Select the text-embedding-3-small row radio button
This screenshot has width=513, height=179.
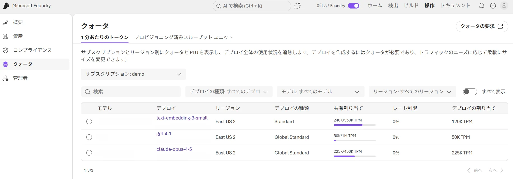tap(89, 121)
